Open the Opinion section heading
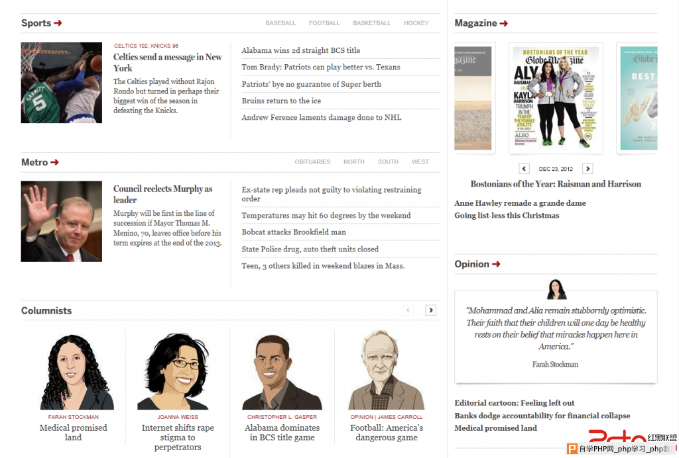679x458 pixels. coord(471,264)
